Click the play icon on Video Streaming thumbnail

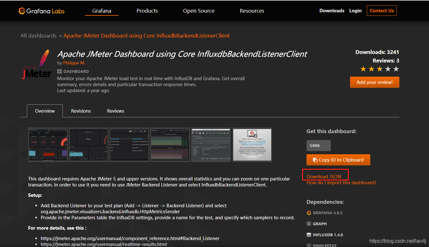252,133
